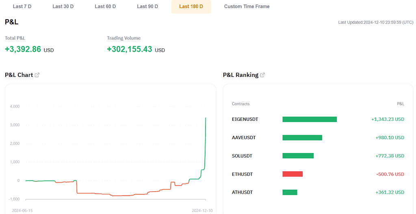Choose the Last 60 D tab
The image size is (416, 214).
click(105, 7)
